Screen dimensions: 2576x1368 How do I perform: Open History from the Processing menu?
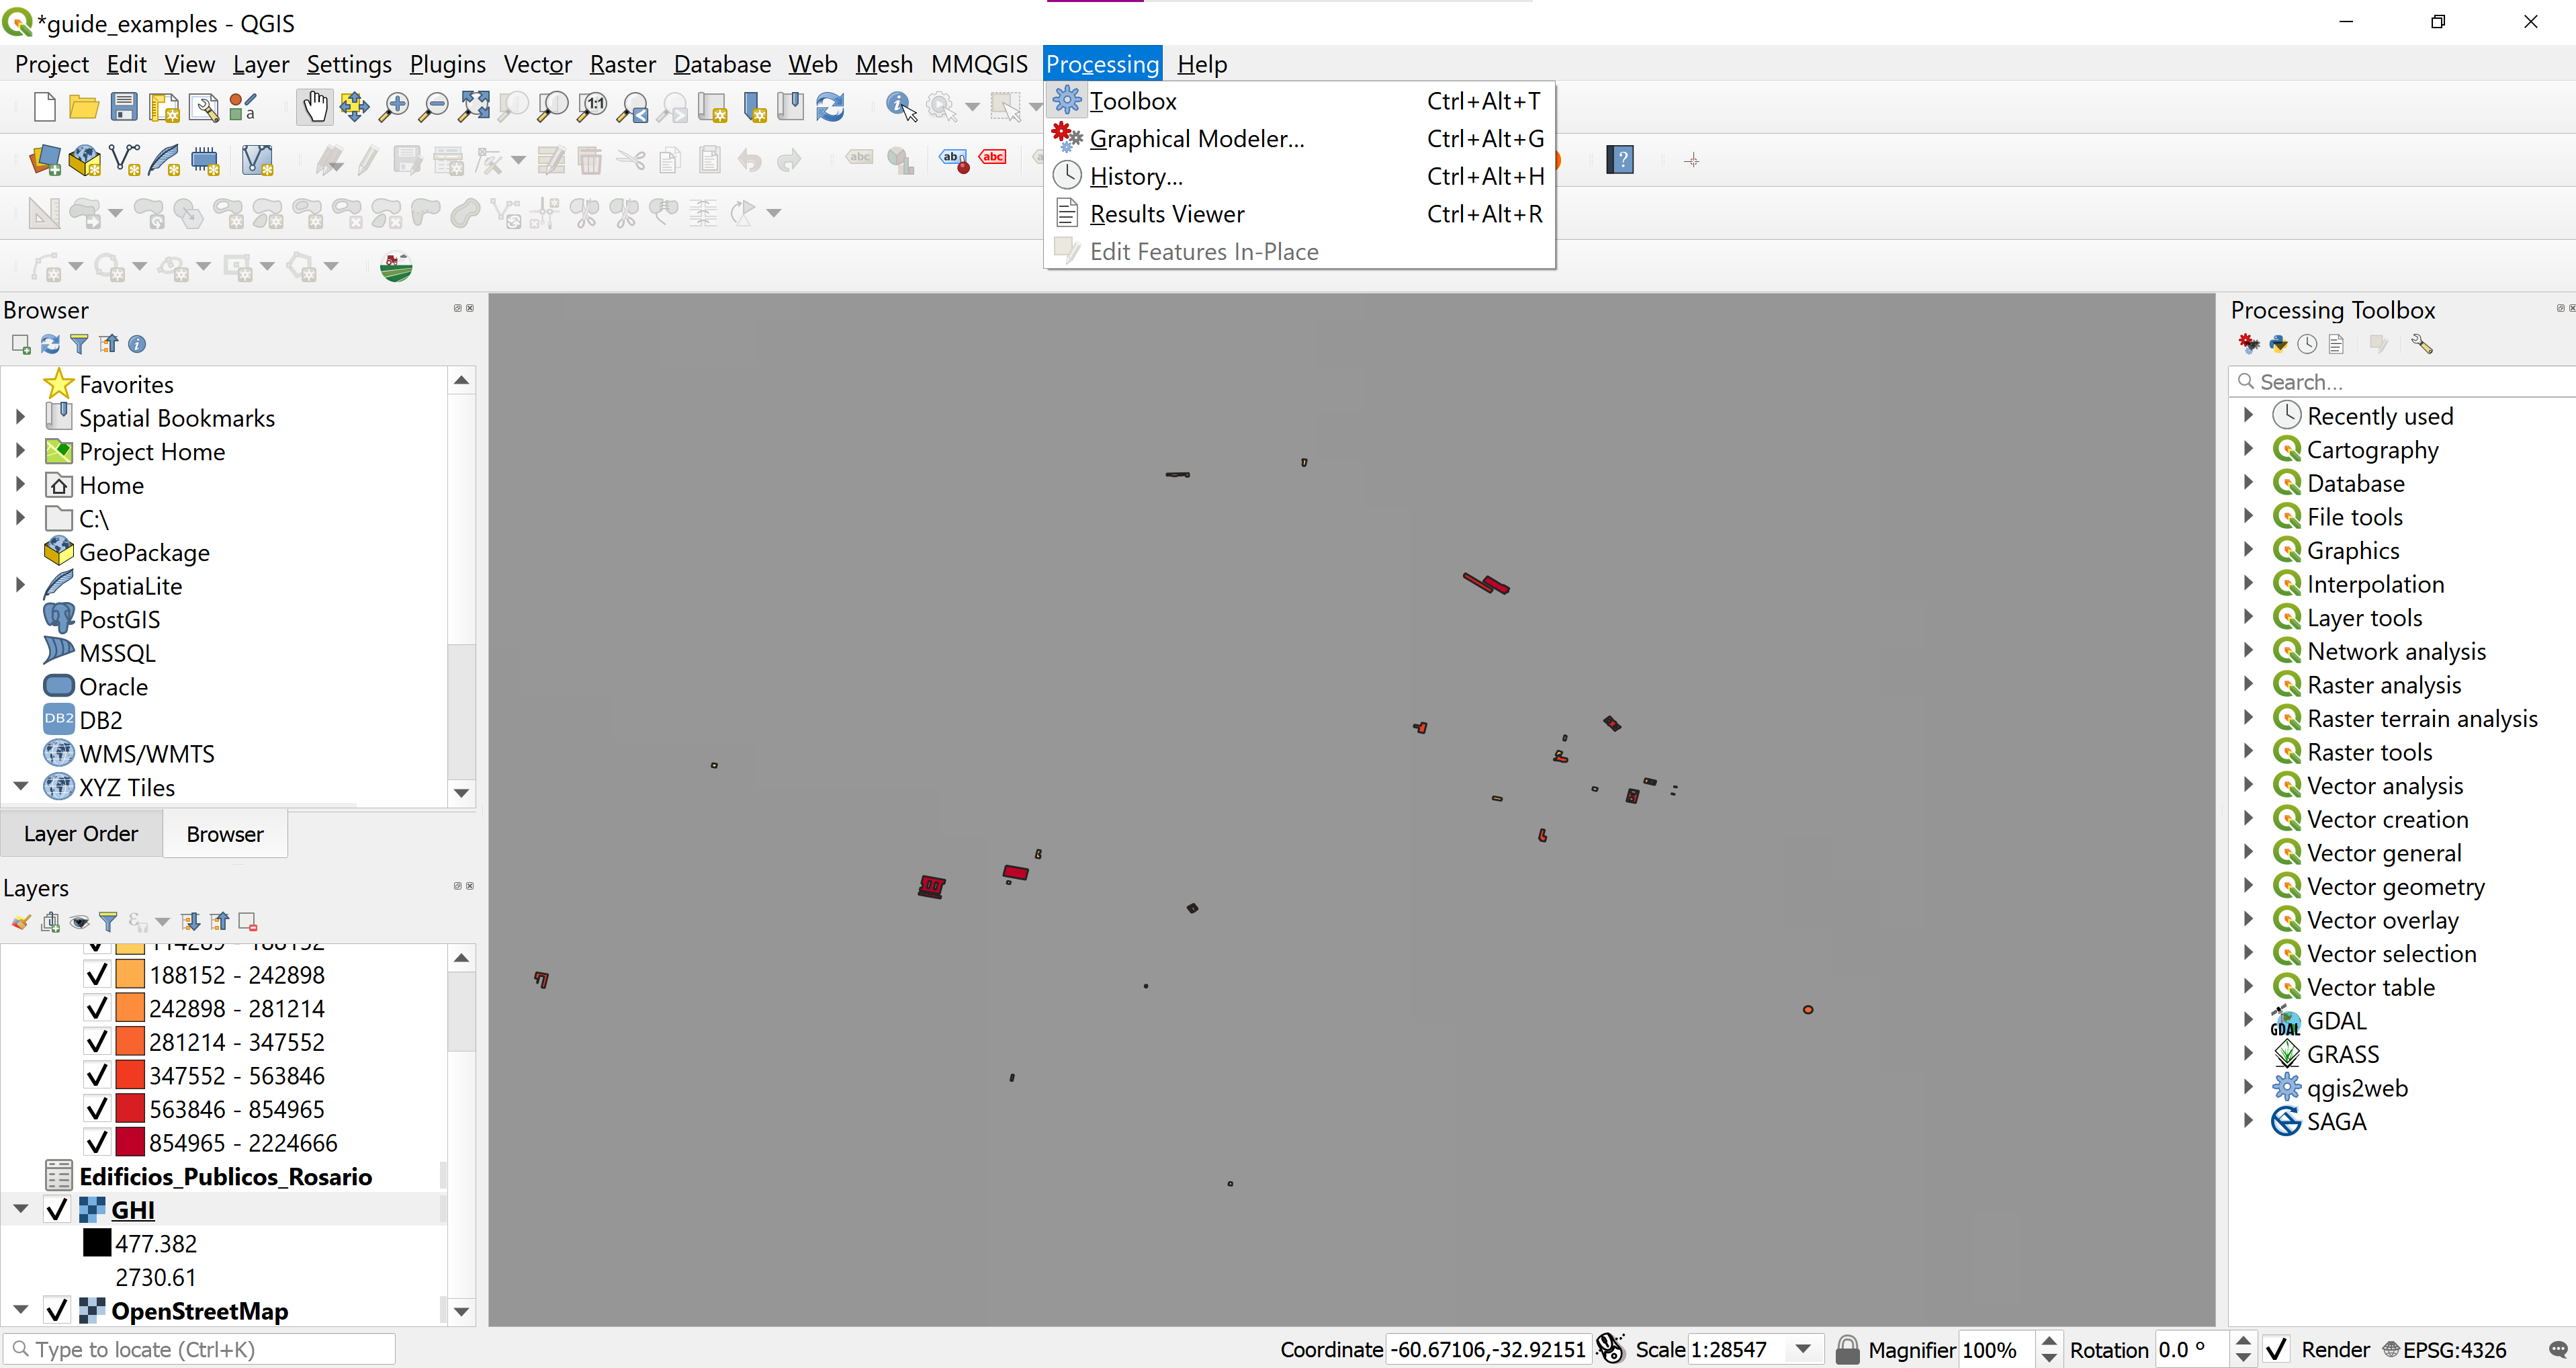pyautogui.click(x=1136, y=176)
